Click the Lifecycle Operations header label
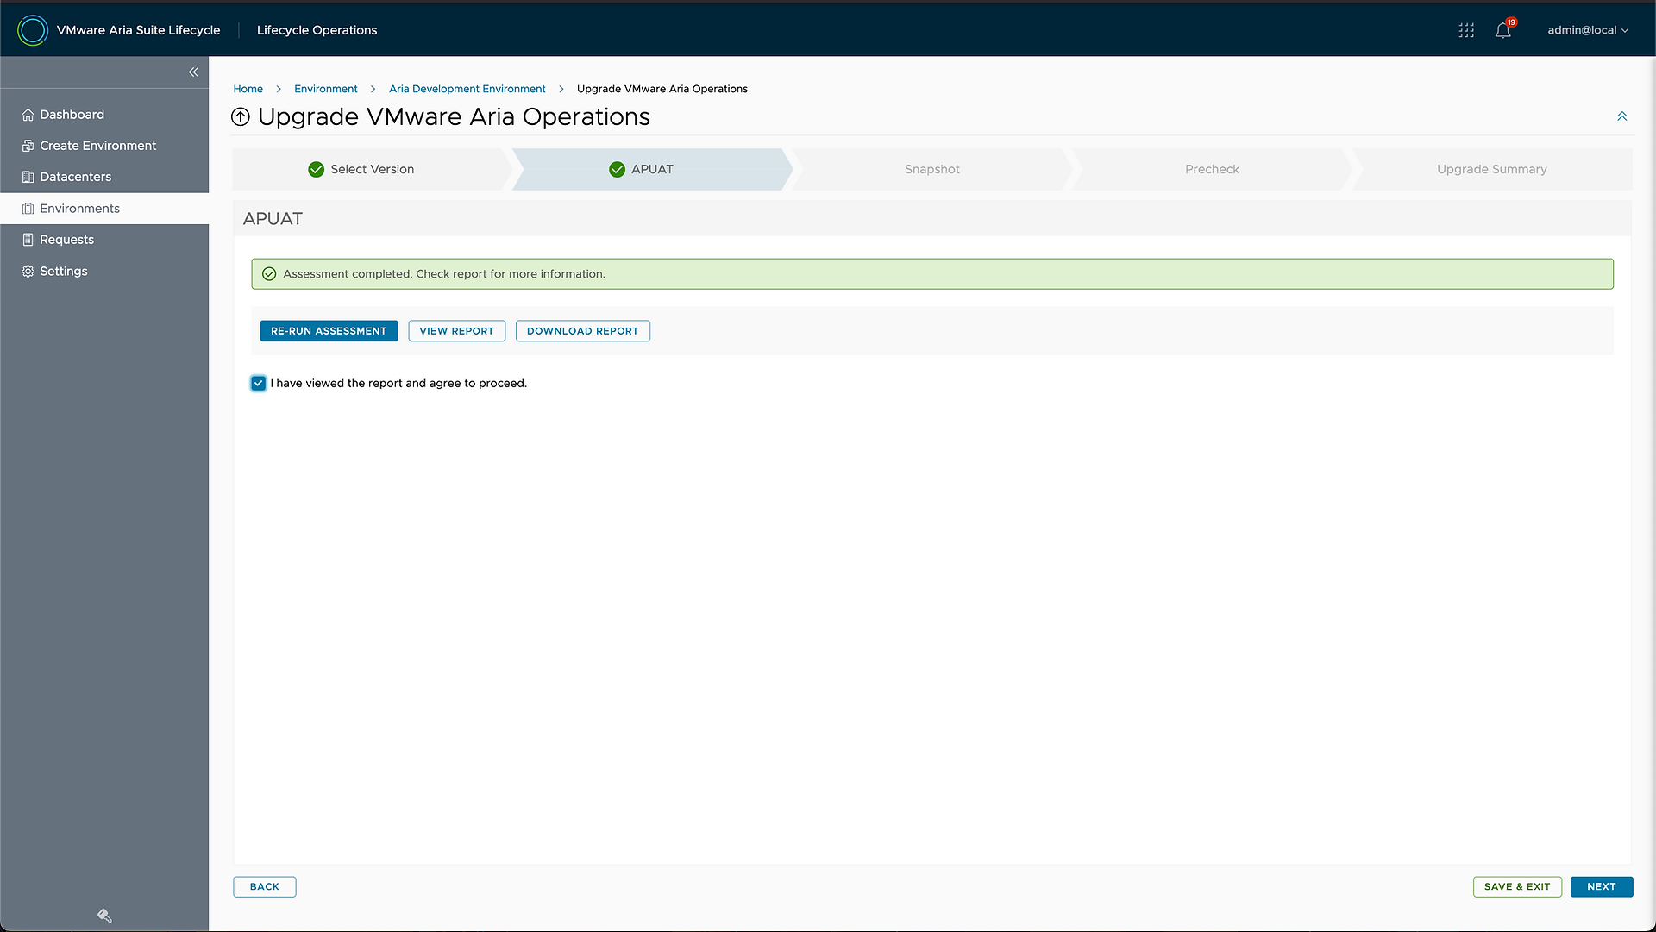Viewport: 1656px width, 932px height. (x=317, y=30)
